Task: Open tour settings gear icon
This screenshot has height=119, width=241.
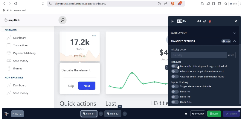Action: click(186, 114)
